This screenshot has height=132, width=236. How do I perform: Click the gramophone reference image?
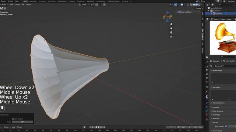(223, 38)
